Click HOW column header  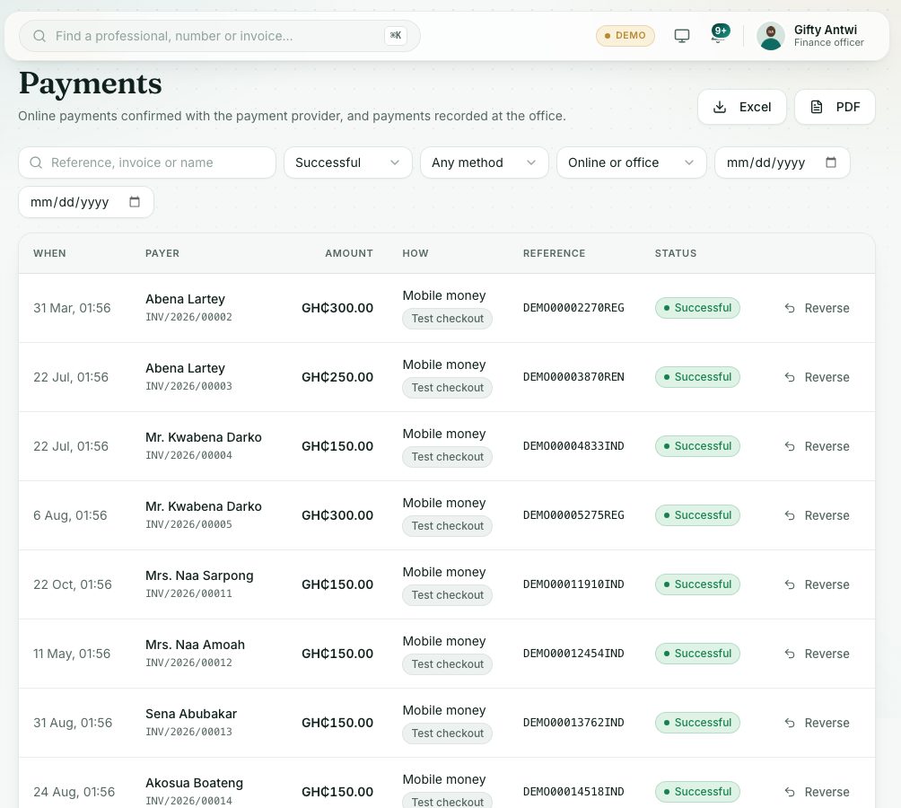[x=415, y=253]
